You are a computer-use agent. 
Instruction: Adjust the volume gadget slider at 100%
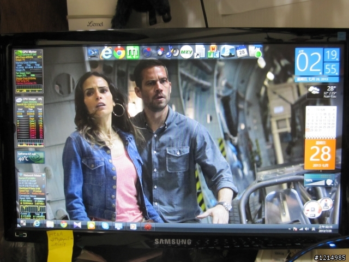316,183
